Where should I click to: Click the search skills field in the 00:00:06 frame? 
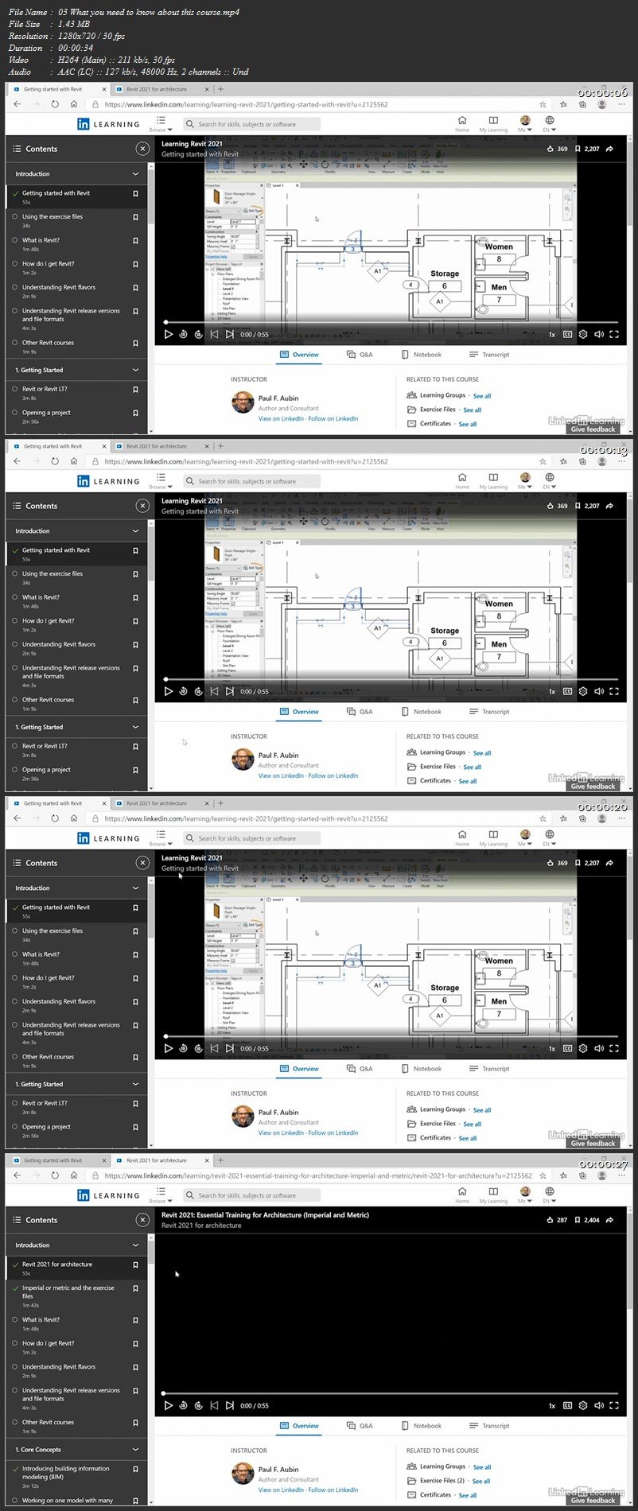[251, 124]
